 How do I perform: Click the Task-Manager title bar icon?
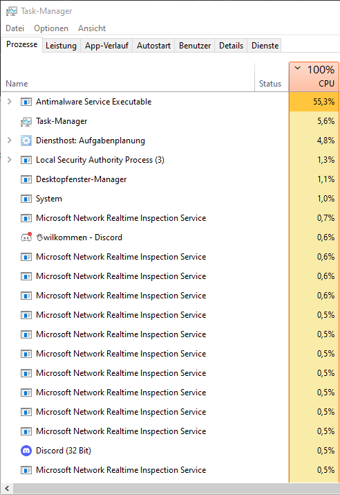(x=11, y=11)
